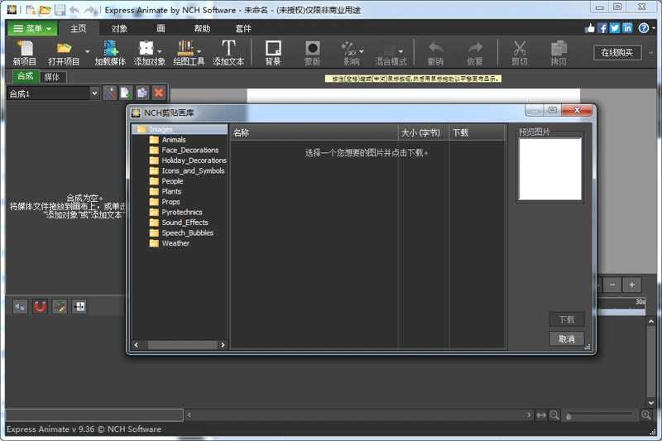Select the 媒体 panel tab
Viewport: 662px width, 441px height.
point(52,77)
